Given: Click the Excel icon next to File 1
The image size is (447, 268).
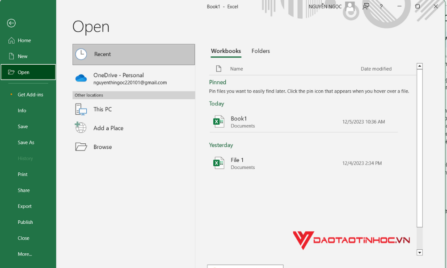Looking at the screenshot, I should coord(219,163).
